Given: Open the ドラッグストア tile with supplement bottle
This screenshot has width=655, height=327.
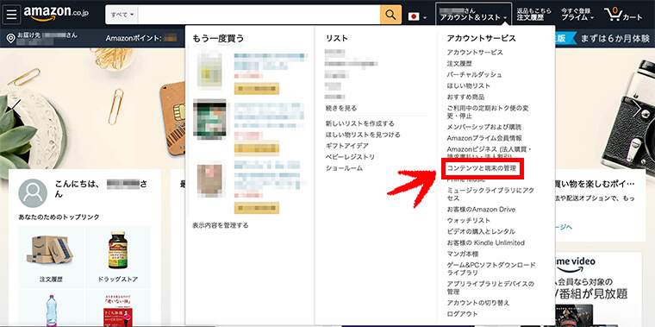Looking at the screenshot, I should tap(118, 257).
